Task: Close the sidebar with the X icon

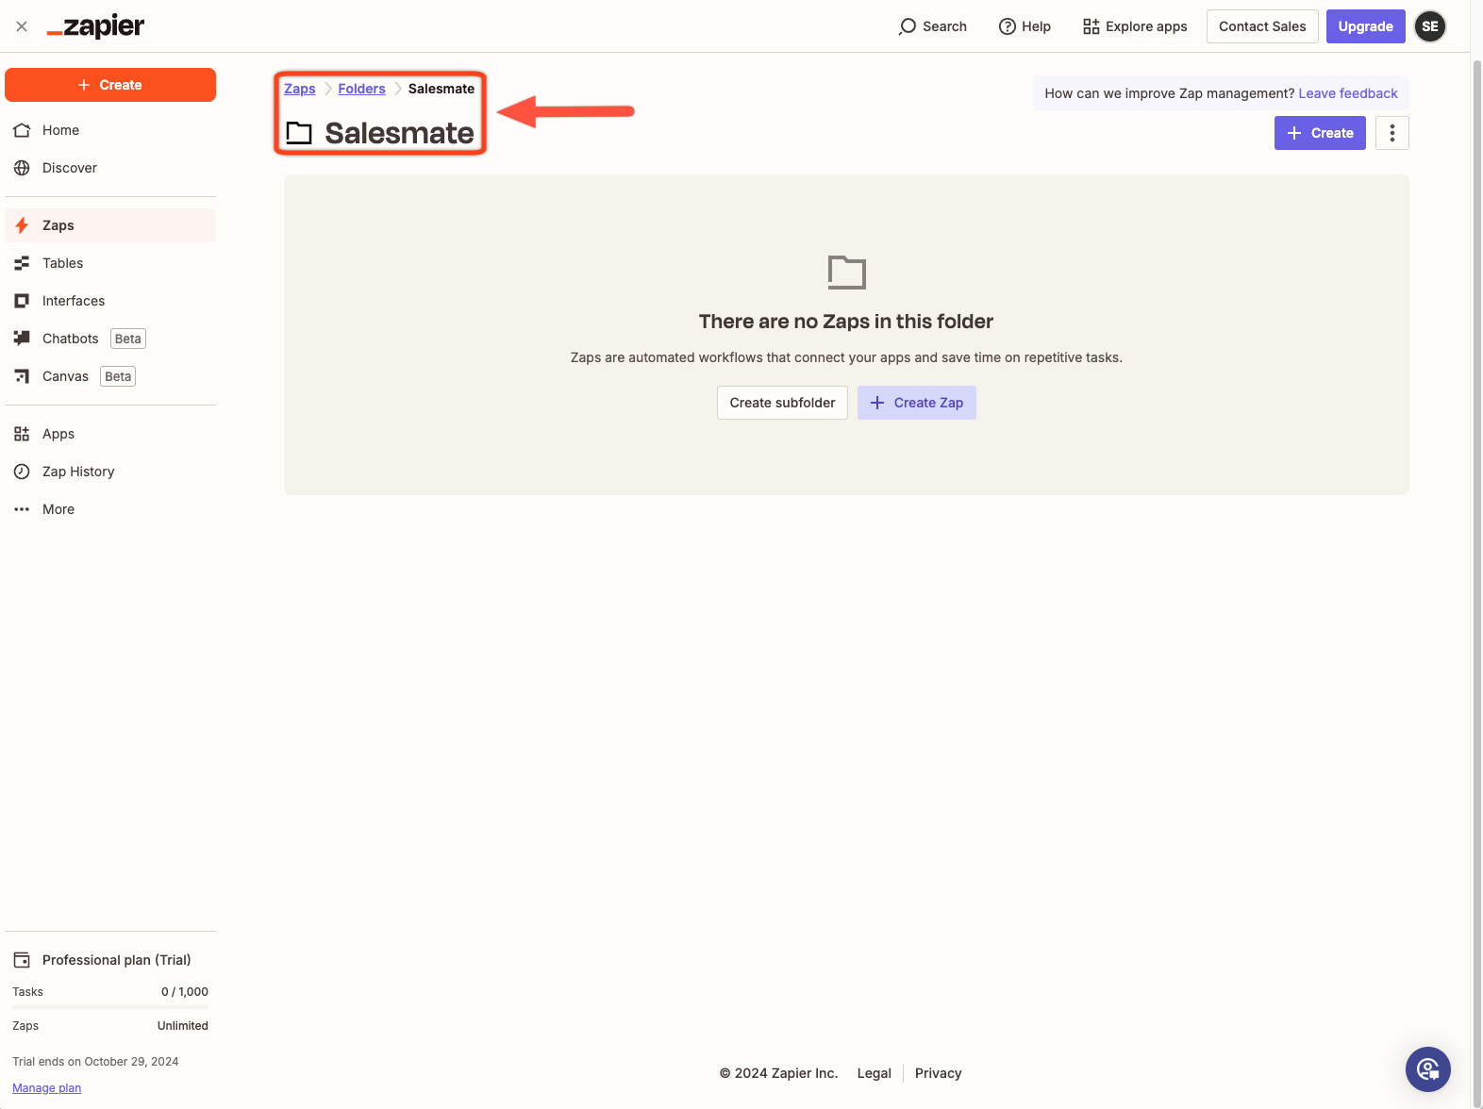Action: 22,26
